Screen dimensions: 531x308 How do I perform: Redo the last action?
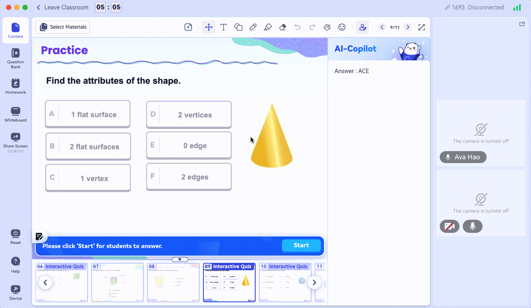[x=312, y=27]
